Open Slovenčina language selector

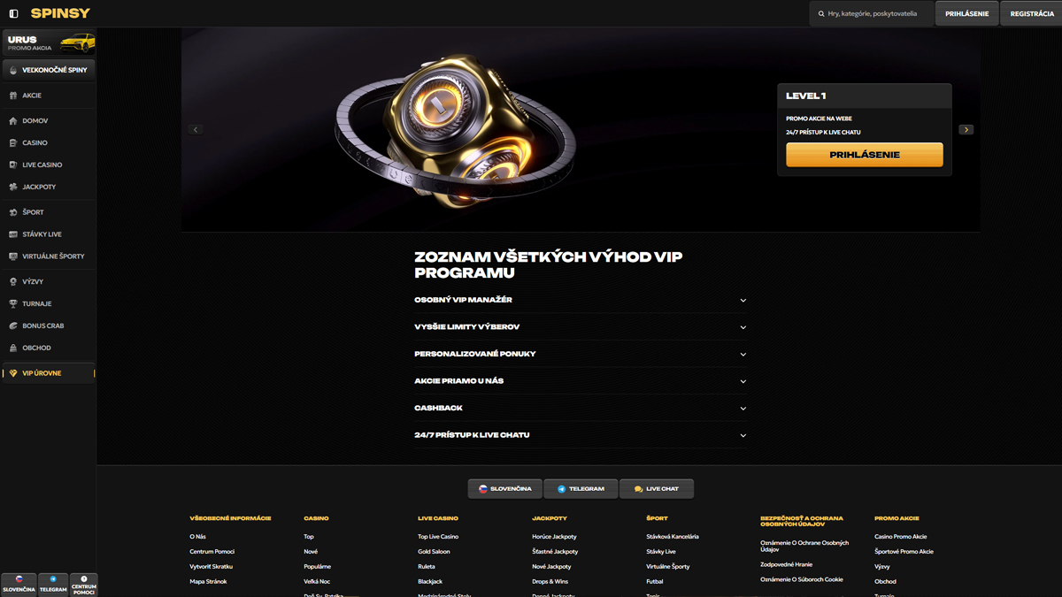click(505, 489)
